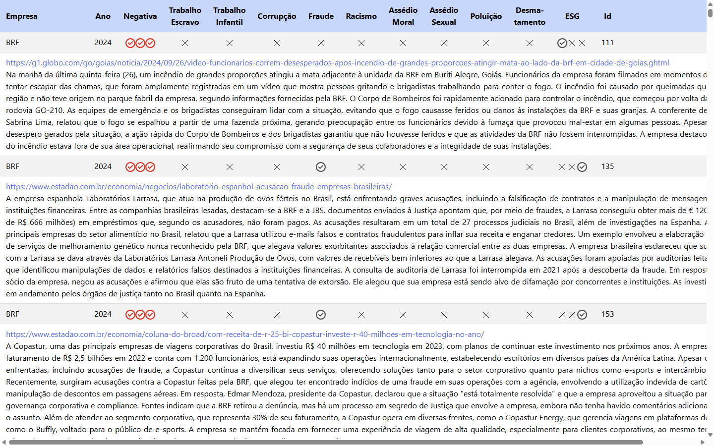The image size is (714, 446).
Task: Click the Fraude check icon in row 135
Action: coord(321,167)
